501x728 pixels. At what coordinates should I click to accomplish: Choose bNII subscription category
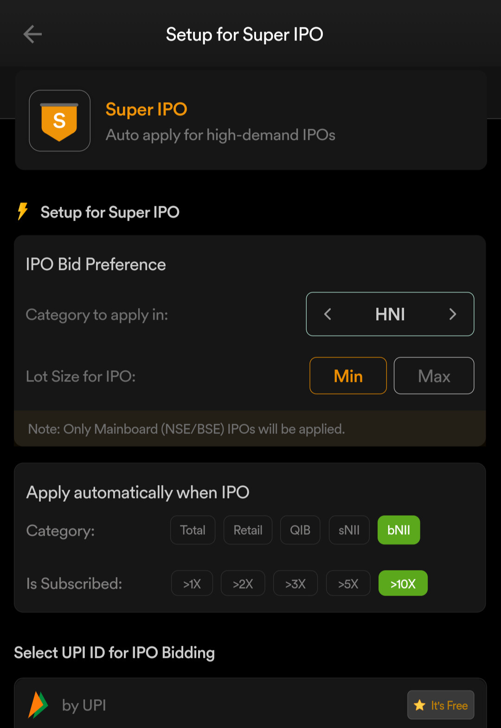pyautogui.click(x=398, y=530)
